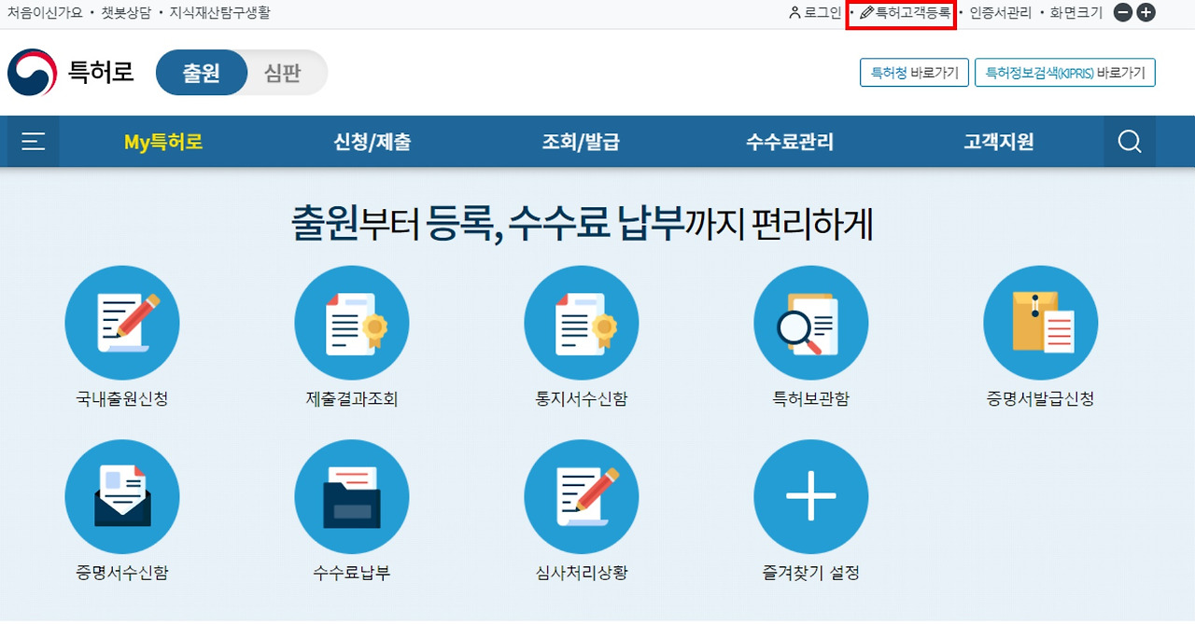Open 국내출원신청 (domestic application) icon
This screenshot has height=624, width=1195.
(122, 323)
